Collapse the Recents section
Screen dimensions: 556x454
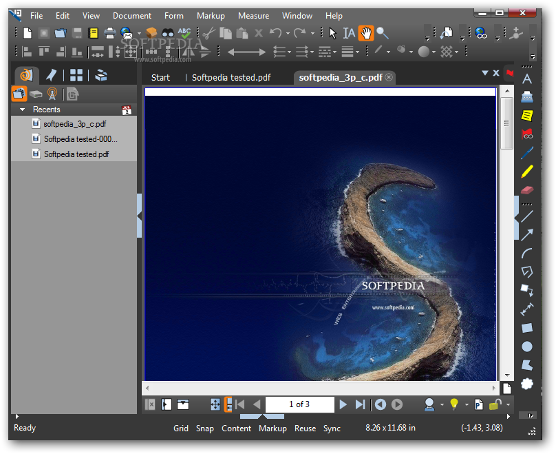22,110
